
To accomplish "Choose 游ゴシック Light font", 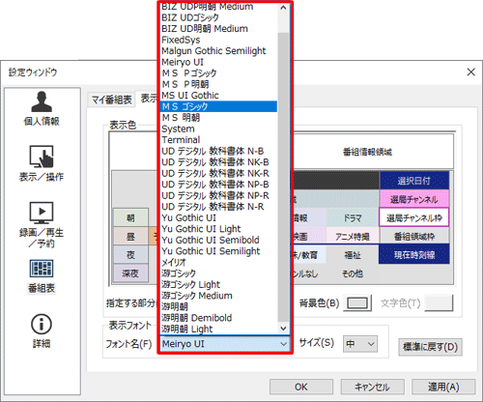I will point(218,284).
